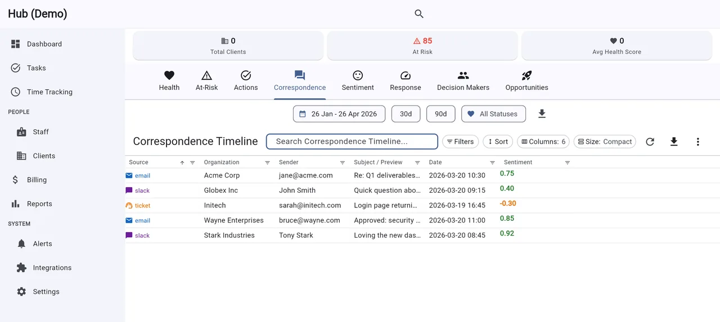
Task: Click the At Risk summary card
Action: click(422, 46)
